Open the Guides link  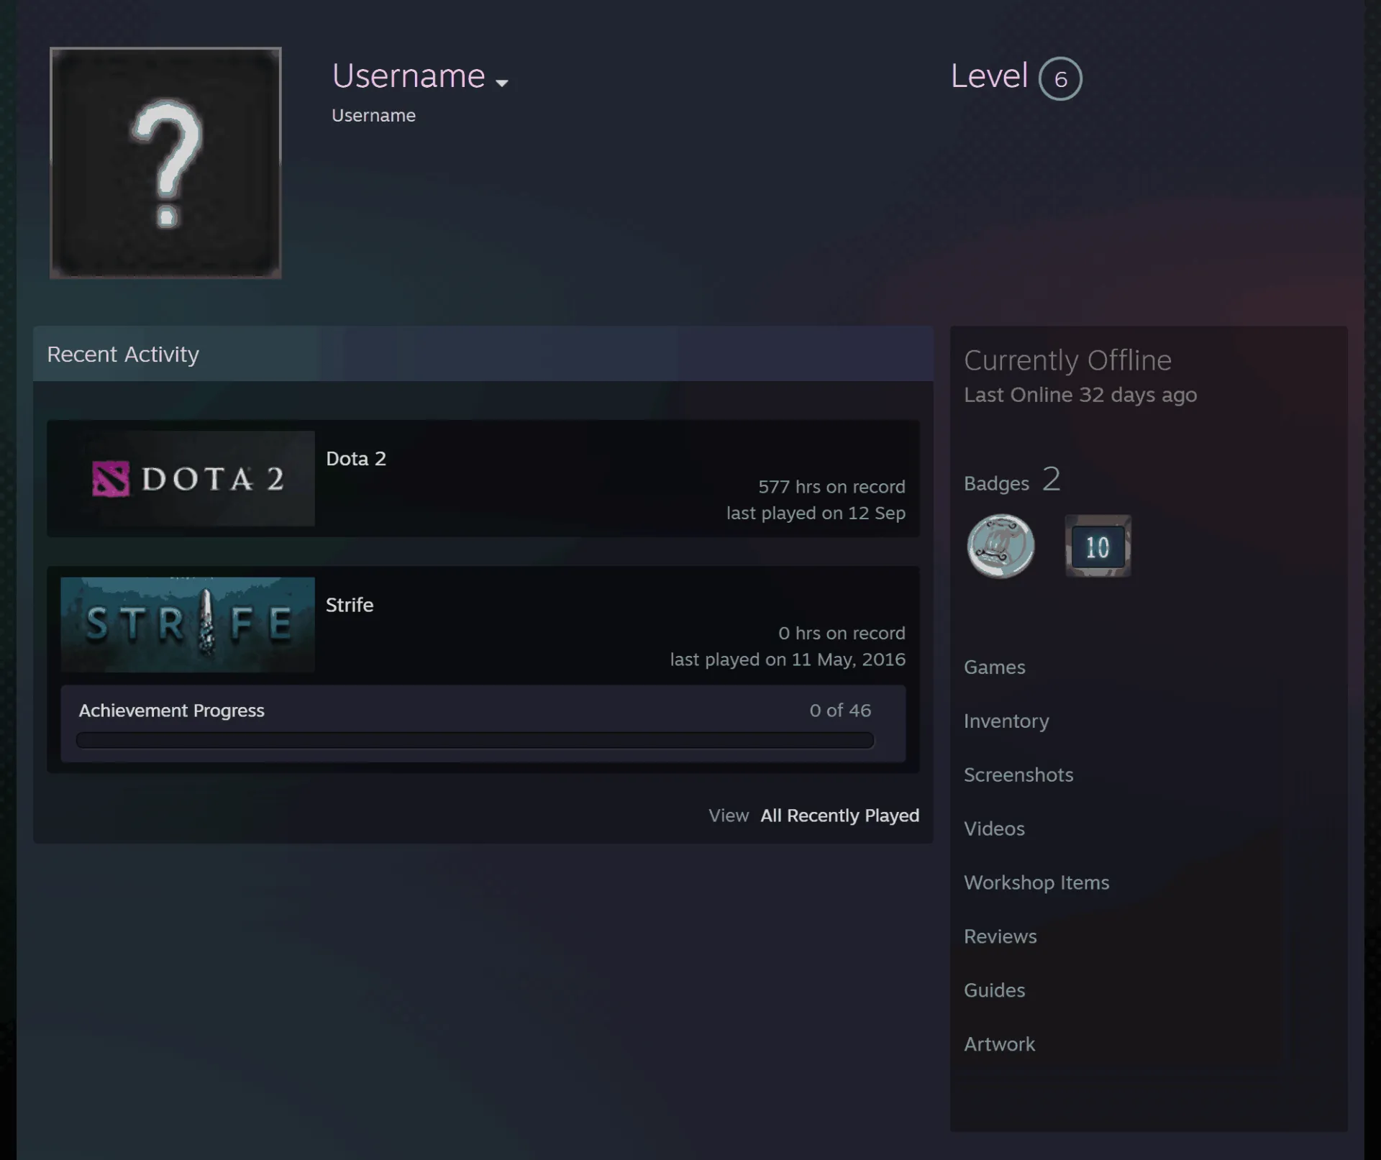click(995, 991)
